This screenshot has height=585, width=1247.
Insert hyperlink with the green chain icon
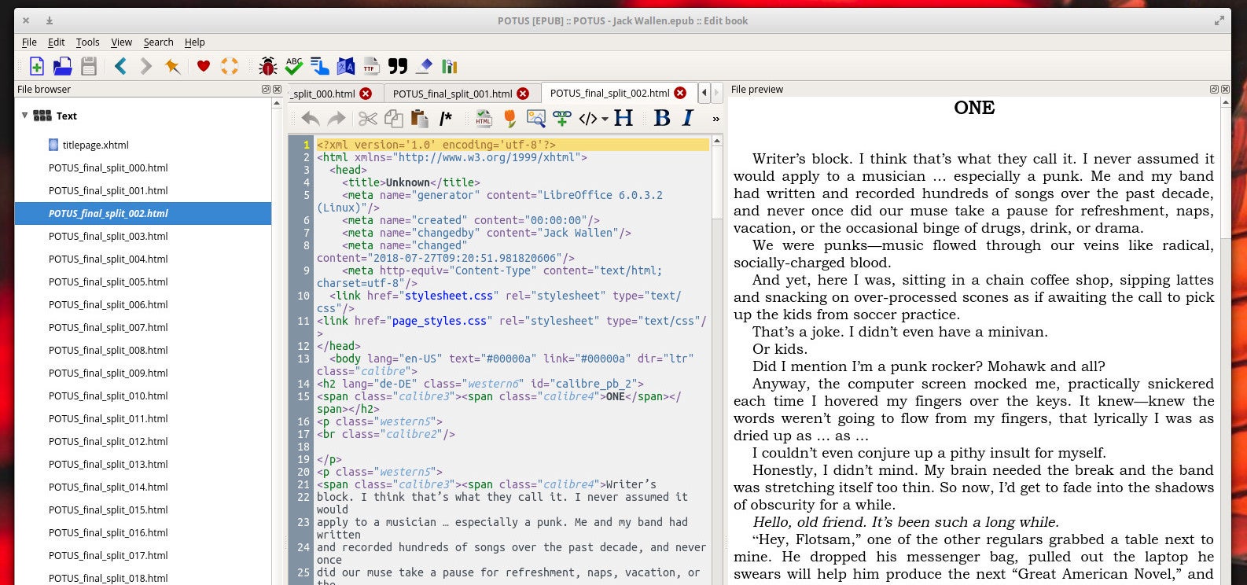561,118
